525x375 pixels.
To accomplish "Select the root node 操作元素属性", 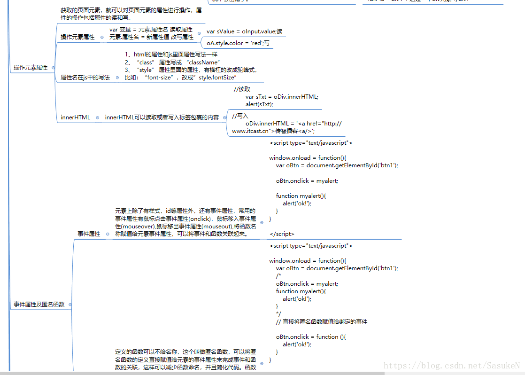I will [31, 68].
